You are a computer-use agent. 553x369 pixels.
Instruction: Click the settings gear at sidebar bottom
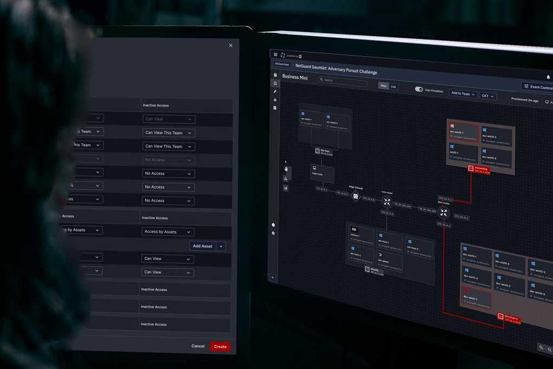pyautogui.click(x=274, y=233)
